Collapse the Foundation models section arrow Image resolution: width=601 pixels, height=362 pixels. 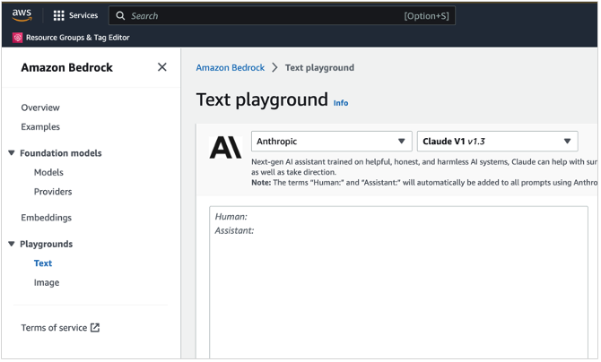(x=12, y=153)
